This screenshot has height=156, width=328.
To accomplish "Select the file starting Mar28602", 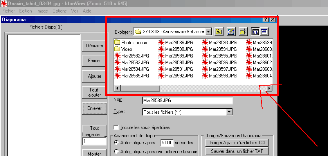I will [260, 63].
